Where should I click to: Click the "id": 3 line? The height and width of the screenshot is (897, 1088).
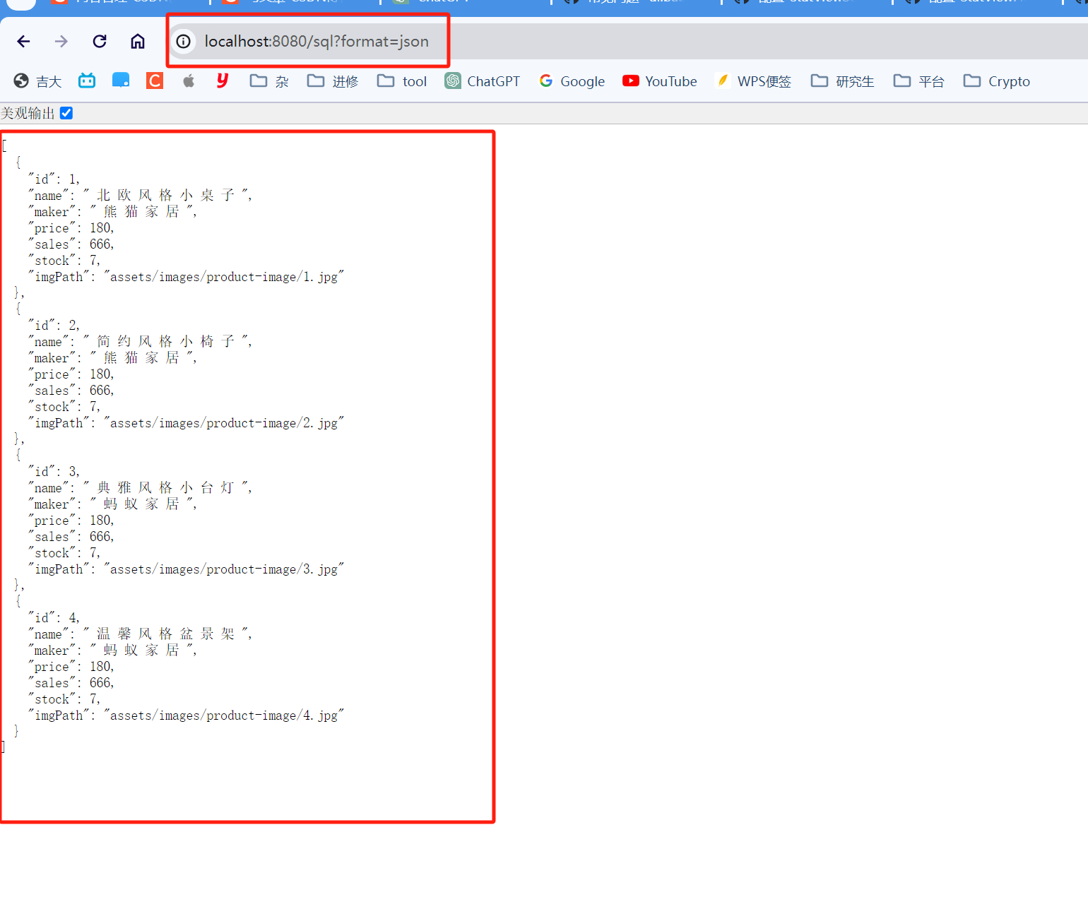click(54, 472)
